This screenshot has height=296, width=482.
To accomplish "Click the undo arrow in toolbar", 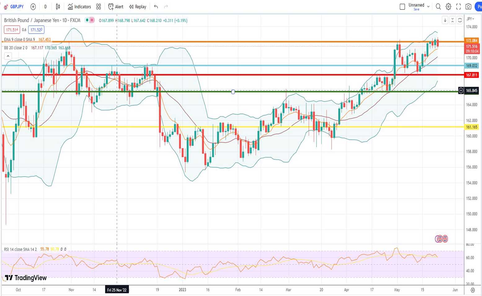I will coord(156,7).
